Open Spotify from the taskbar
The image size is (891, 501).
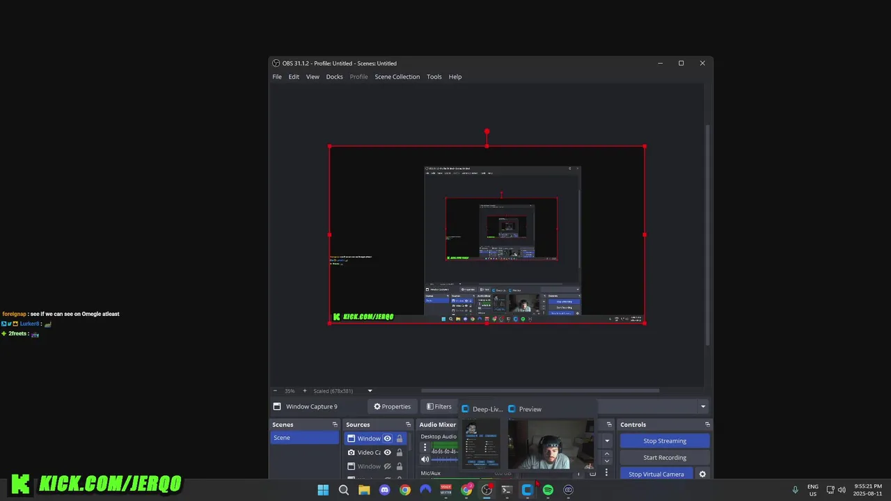(x=548, y=490)
